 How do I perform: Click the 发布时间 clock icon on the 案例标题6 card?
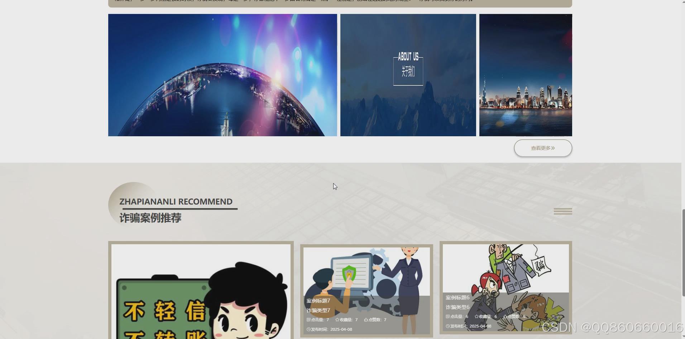448,326
